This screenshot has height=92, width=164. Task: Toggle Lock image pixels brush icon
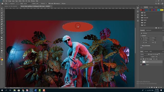click(145, 59)
